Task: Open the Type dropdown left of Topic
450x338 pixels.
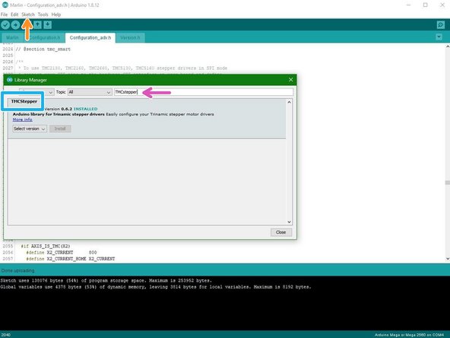Action: pos(36,92)
